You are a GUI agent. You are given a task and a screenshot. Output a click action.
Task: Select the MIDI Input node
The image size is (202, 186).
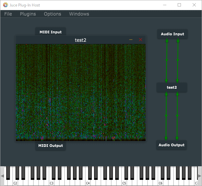51,32
